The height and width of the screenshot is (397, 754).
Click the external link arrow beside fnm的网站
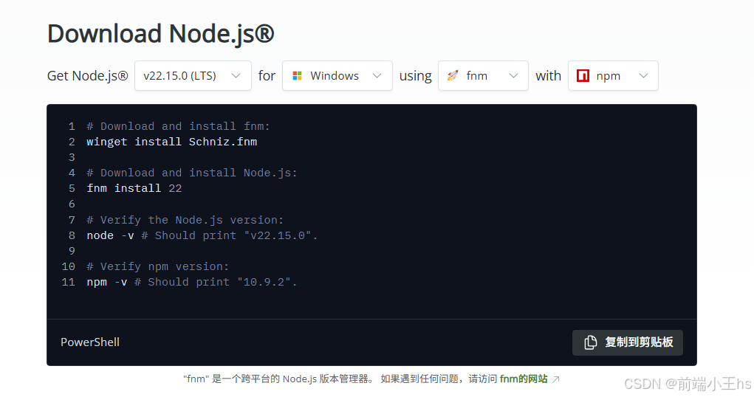point(556,379)
